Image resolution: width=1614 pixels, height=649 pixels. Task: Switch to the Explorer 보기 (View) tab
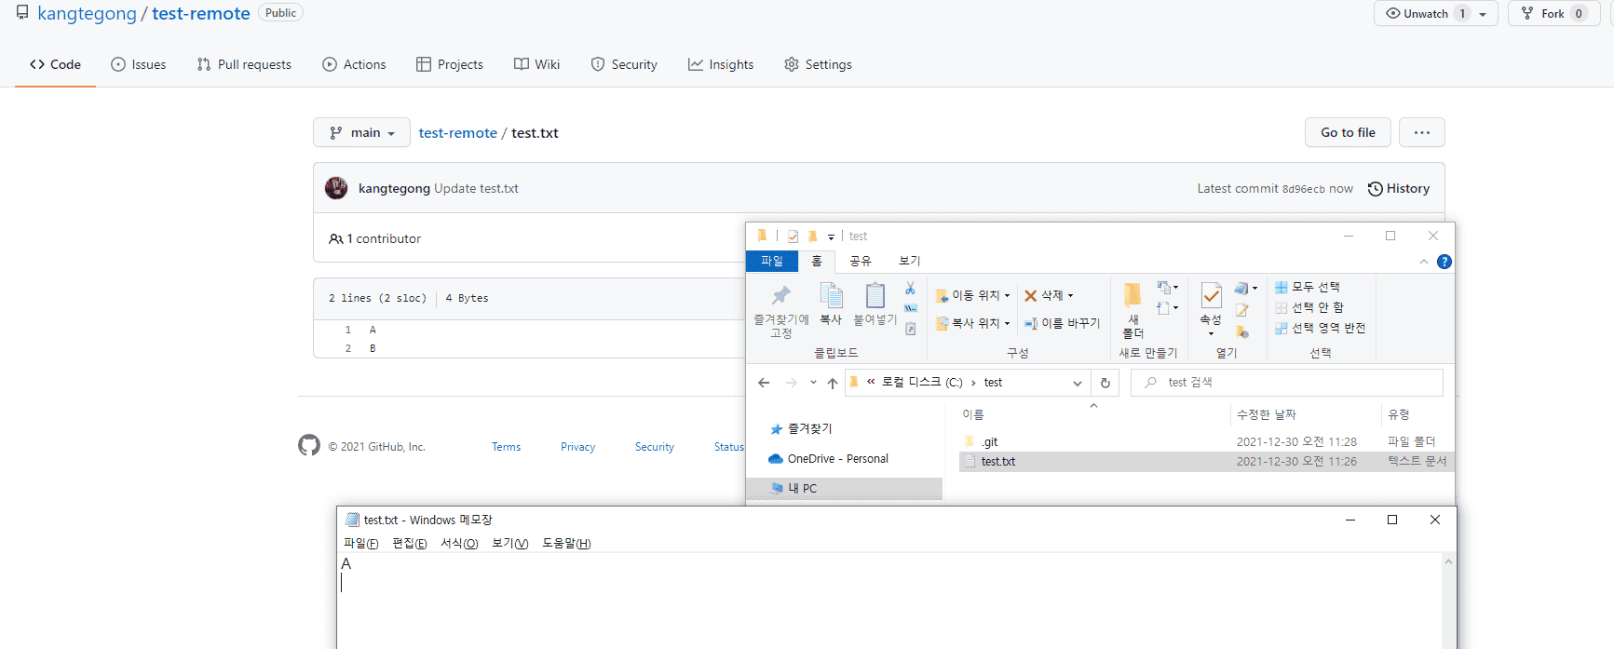pyautogui.click(x=910, y=262)
